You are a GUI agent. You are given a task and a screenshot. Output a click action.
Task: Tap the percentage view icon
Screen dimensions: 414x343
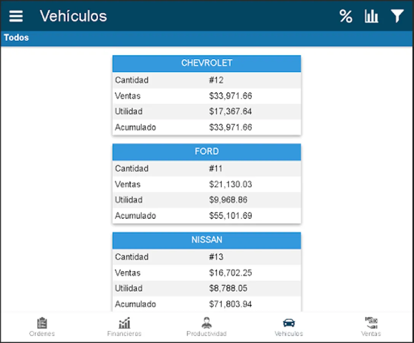(x=345, y=16)
